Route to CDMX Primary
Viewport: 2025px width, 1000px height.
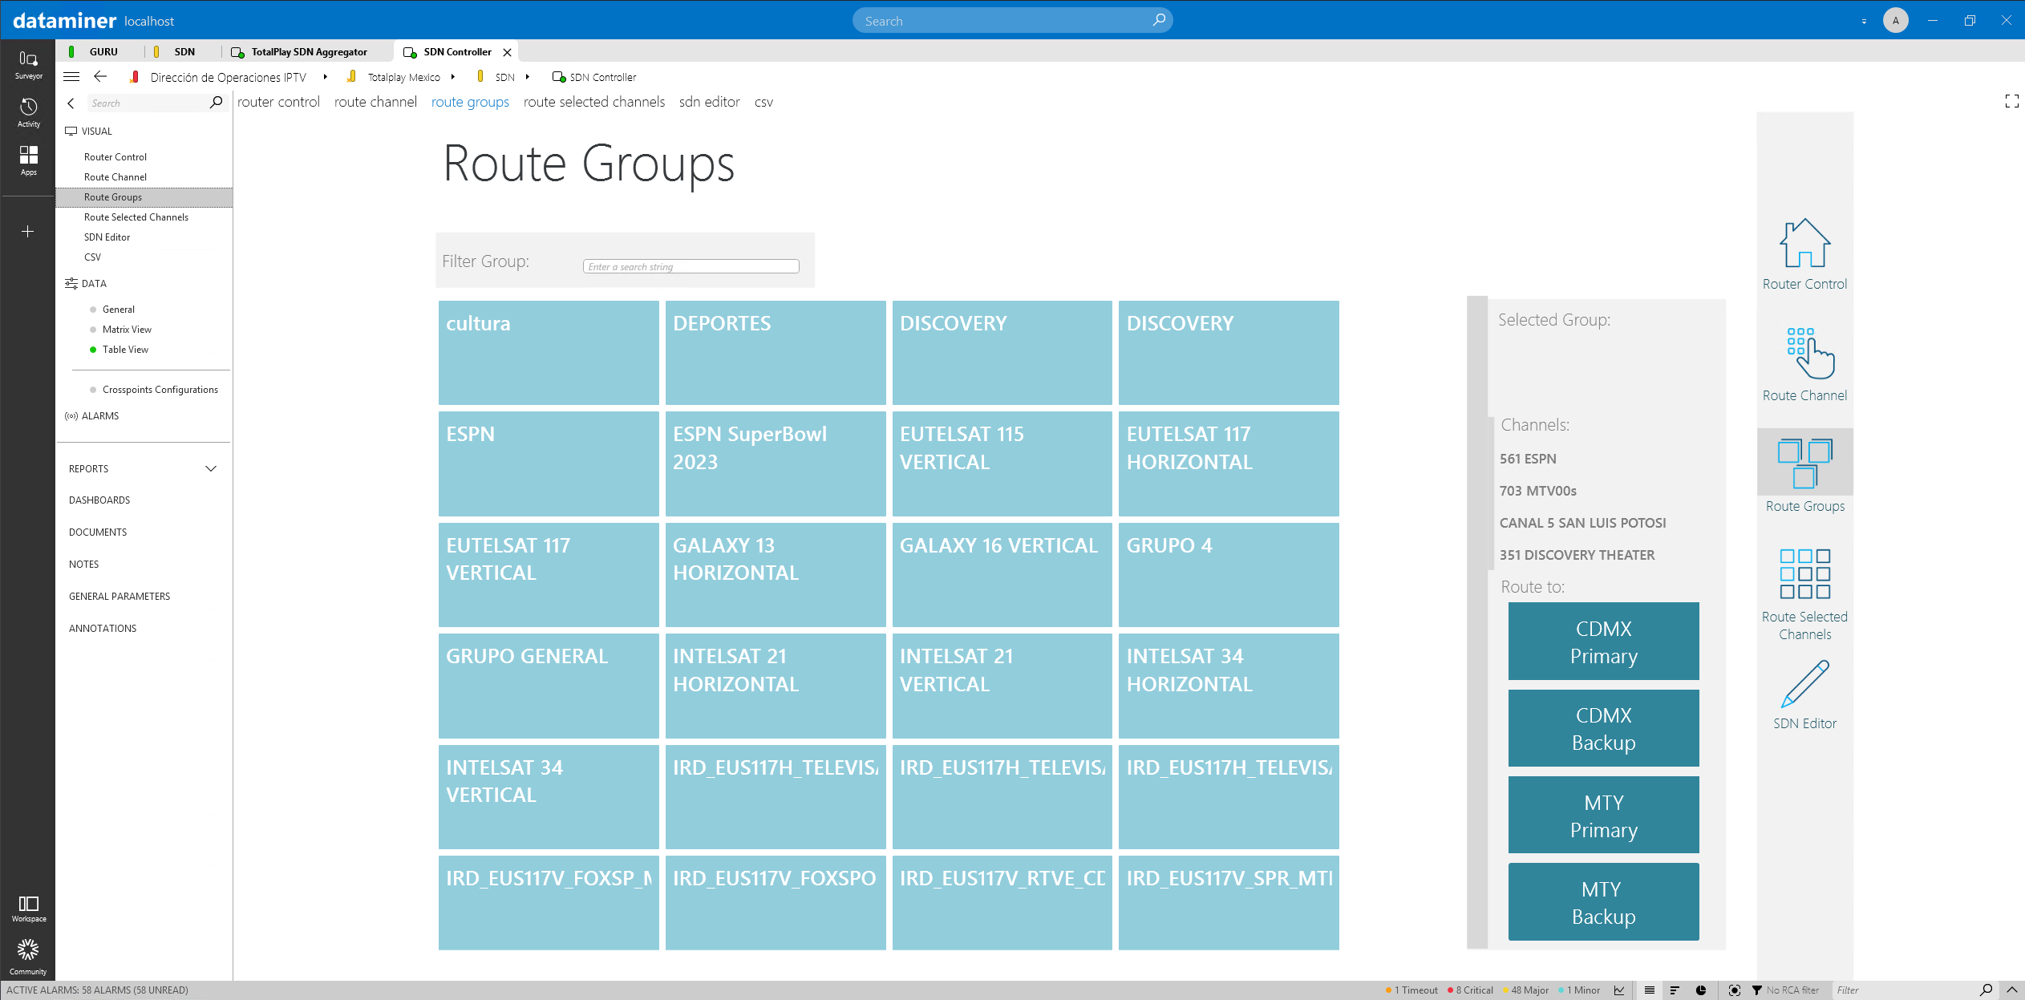point(1603,642)
